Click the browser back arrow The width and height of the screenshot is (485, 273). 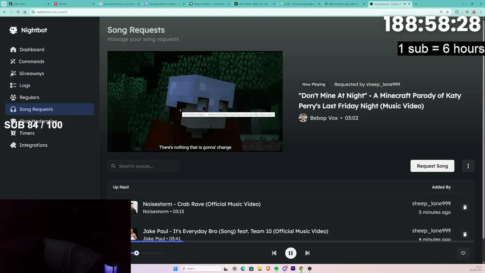[x=4, y=12]
